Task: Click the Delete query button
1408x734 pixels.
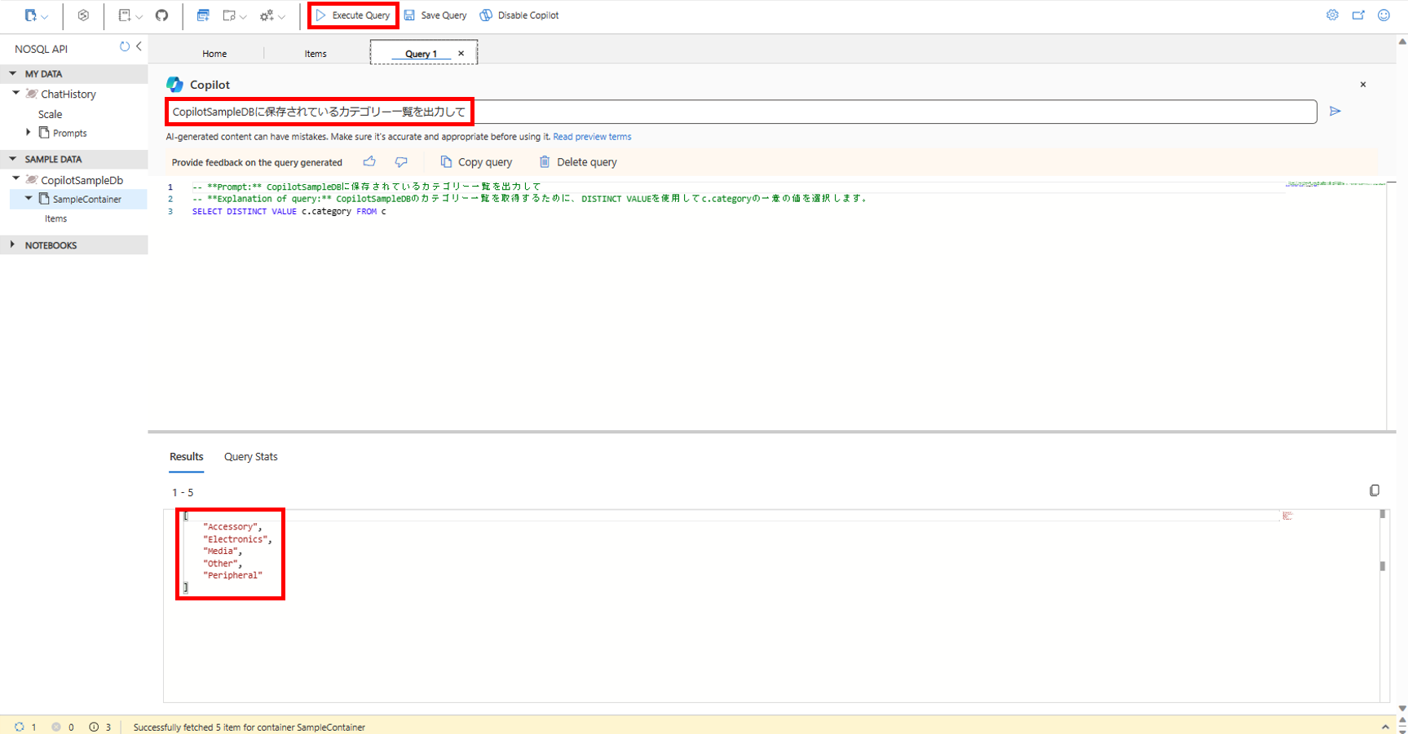Action: click(x=578, y=162)
